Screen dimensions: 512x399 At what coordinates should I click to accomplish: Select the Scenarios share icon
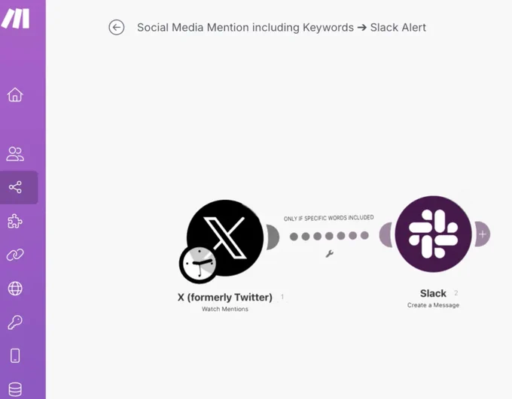coord(15,187)
